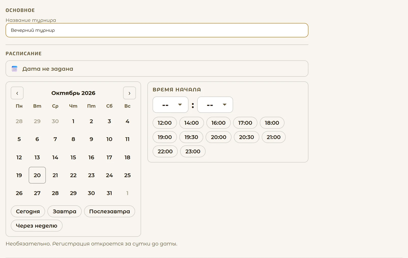
Task: Pick the 18:00 time preset chip
Action: [x=272, y=123]
